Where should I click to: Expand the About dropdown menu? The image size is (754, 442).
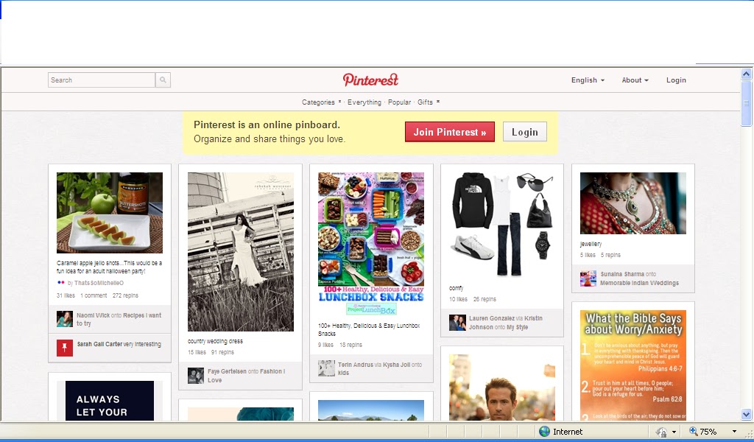click(x=634, y=80)
